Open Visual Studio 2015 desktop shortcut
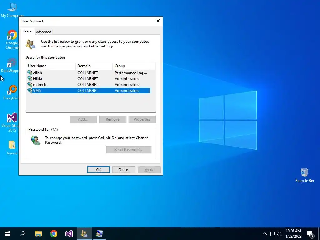The width and height of the screenshot is (320, 240). click(10, 122)
